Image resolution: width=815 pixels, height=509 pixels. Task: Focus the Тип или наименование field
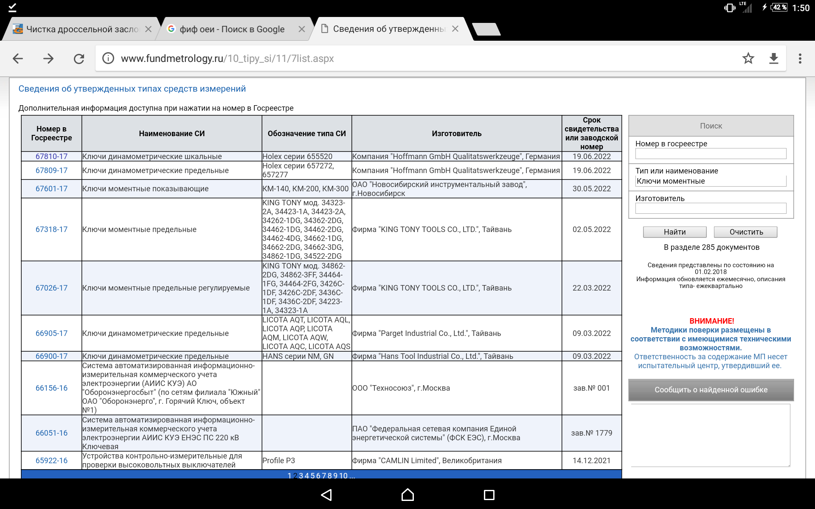coord(711,181)
